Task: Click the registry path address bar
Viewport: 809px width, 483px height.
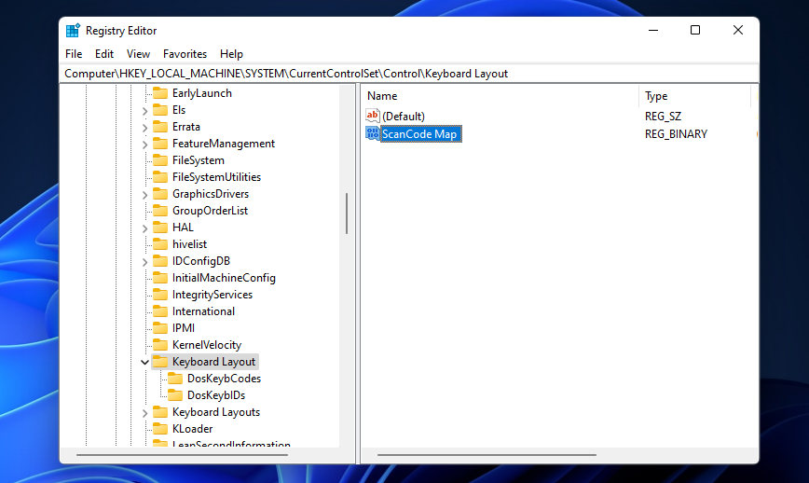Action: pos(410,74)
